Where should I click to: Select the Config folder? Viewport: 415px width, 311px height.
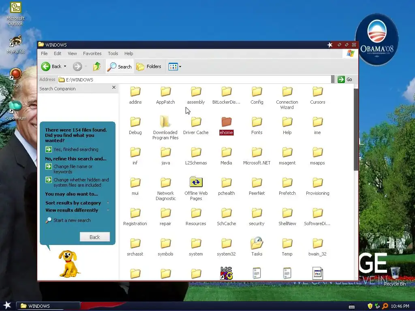point(257,95)
